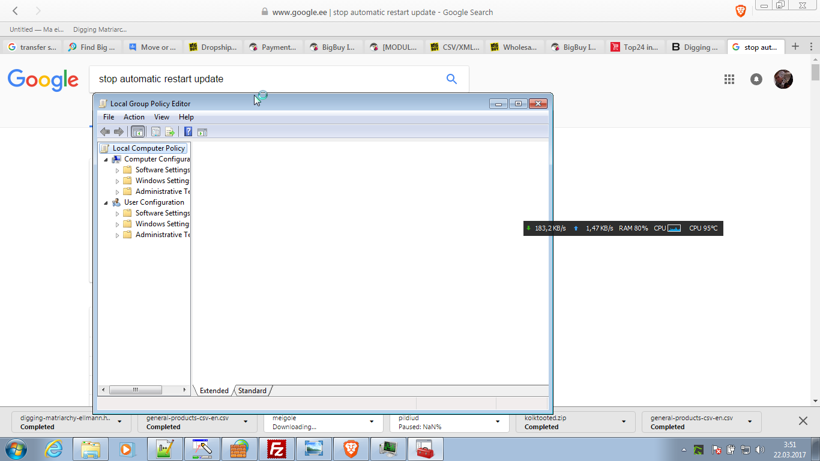820x461 pixels.
Task: Click the Google logo
Action: [x=43, y=79]
